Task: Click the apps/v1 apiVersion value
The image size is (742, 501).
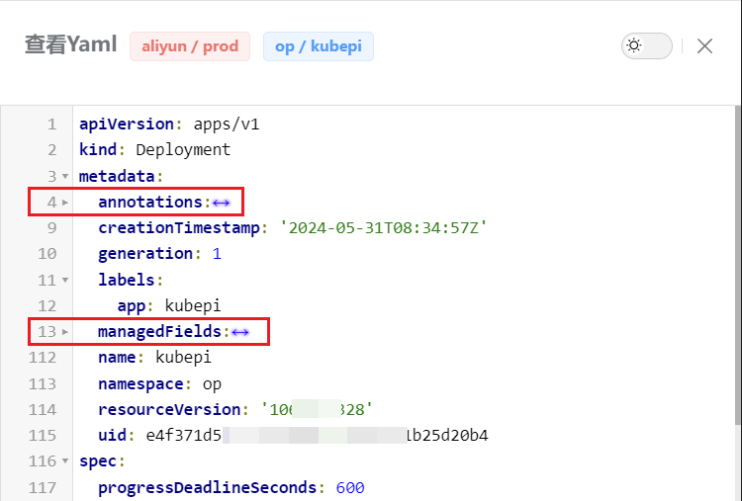Action: coord(226,125)
